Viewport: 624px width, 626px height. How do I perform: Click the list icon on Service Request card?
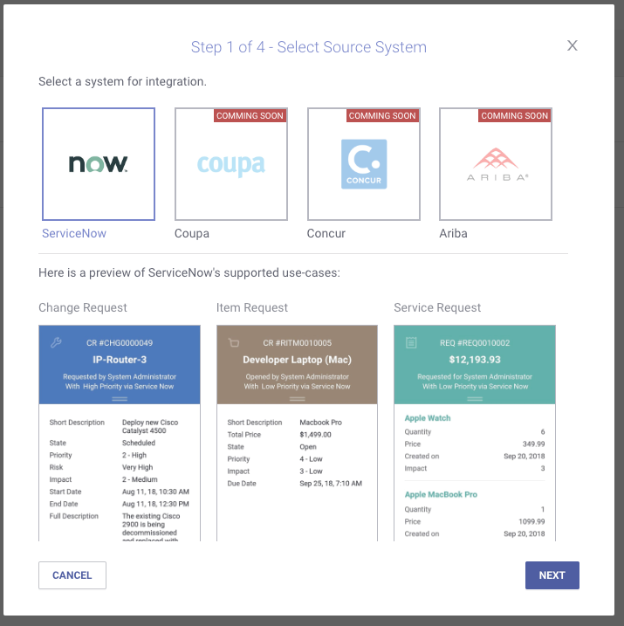(x=411, y=342)
